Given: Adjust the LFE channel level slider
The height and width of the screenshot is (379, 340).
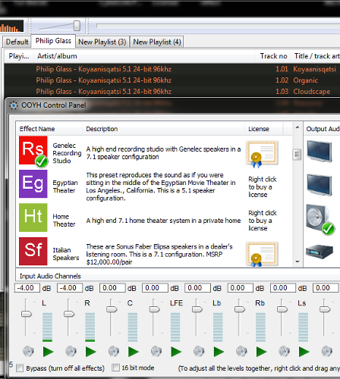Looking at the screenshot, I should click(x=154, y=309).
